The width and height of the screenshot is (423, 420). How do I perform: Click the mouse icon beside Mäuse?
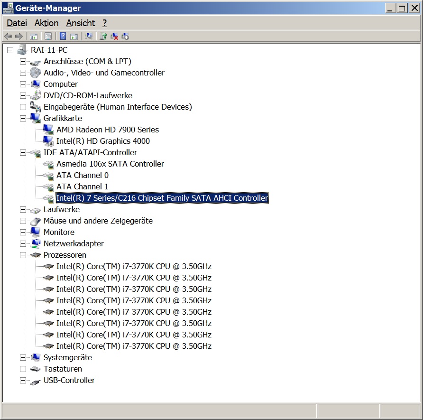[x=36, y=221]
